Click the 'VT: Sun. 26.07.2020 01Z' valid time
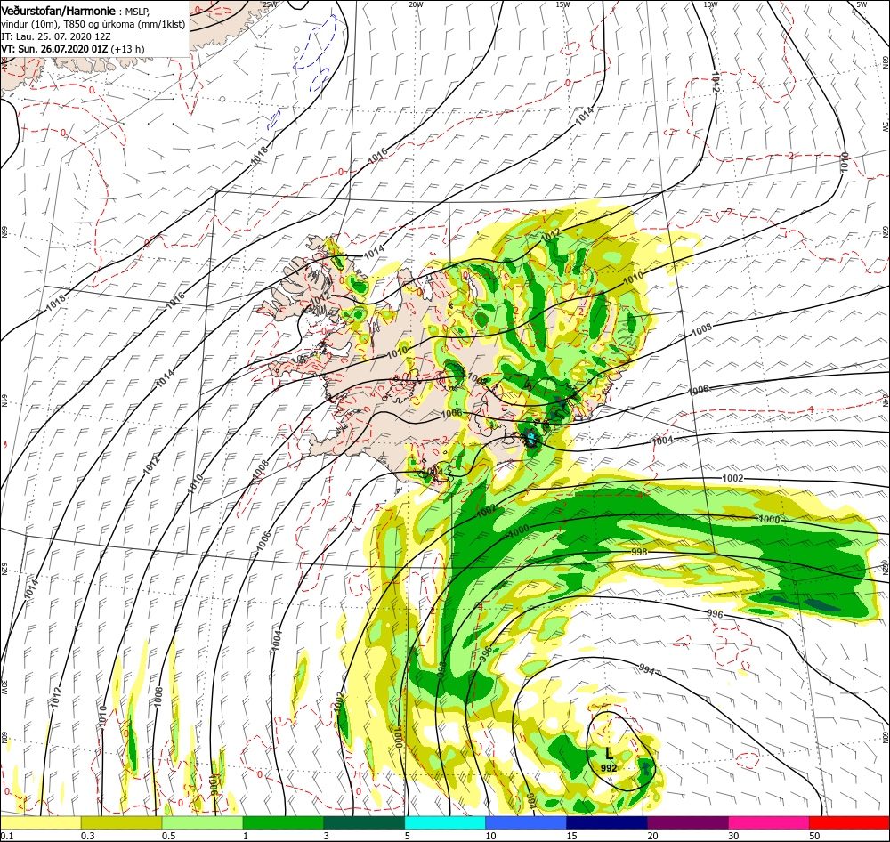890x842 pixels. (x=54, y=49)
